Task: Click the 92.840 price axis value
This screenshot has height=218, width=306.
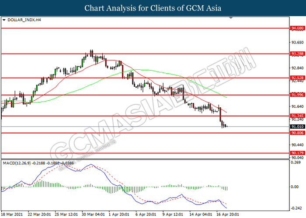Action: coord(297,68)
